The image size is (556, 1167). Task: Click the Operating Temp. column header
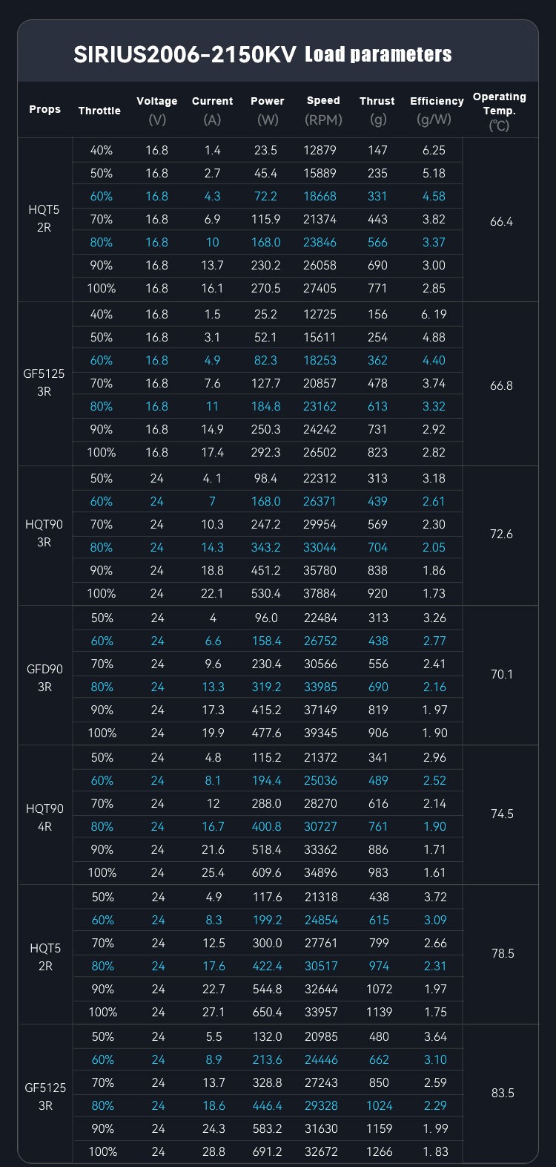500,111
